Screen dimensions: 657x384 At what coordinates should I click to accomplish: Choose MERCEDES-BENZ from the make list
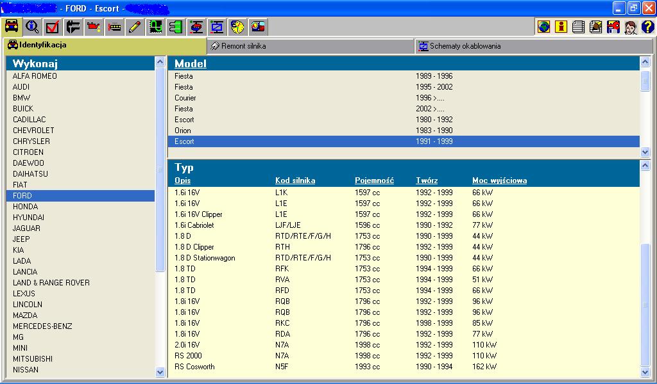(x=80, y=326)
